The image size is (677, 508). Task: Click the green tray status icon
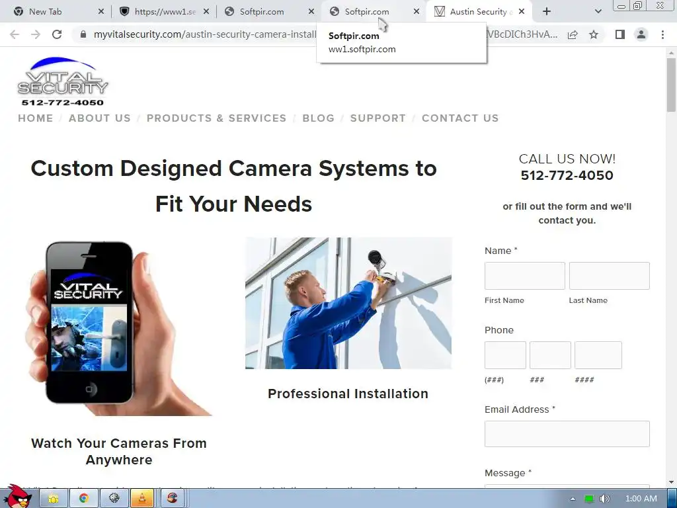point(589,499)
